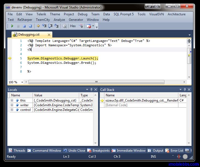Expand the 'writer' variable node

[x=12, y=105]
